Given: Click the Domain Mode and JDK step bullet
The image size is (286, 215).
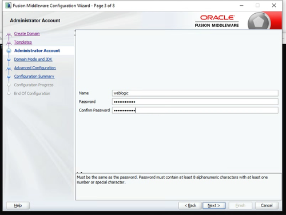Looking at the screenshot, I should coord(9,59).
